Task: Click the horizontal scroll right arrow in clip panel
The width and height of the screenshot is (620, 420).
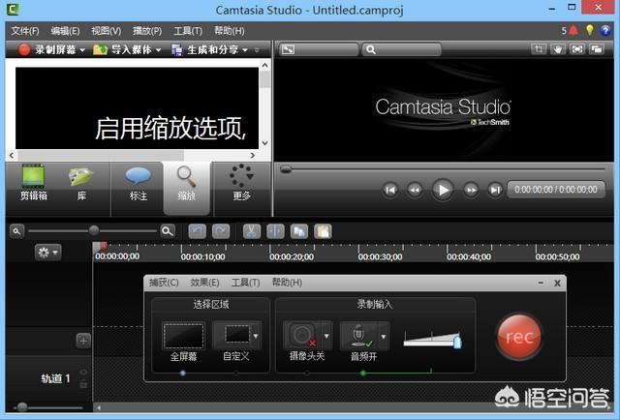Action: pyautogui.click(x=253, y=155)
